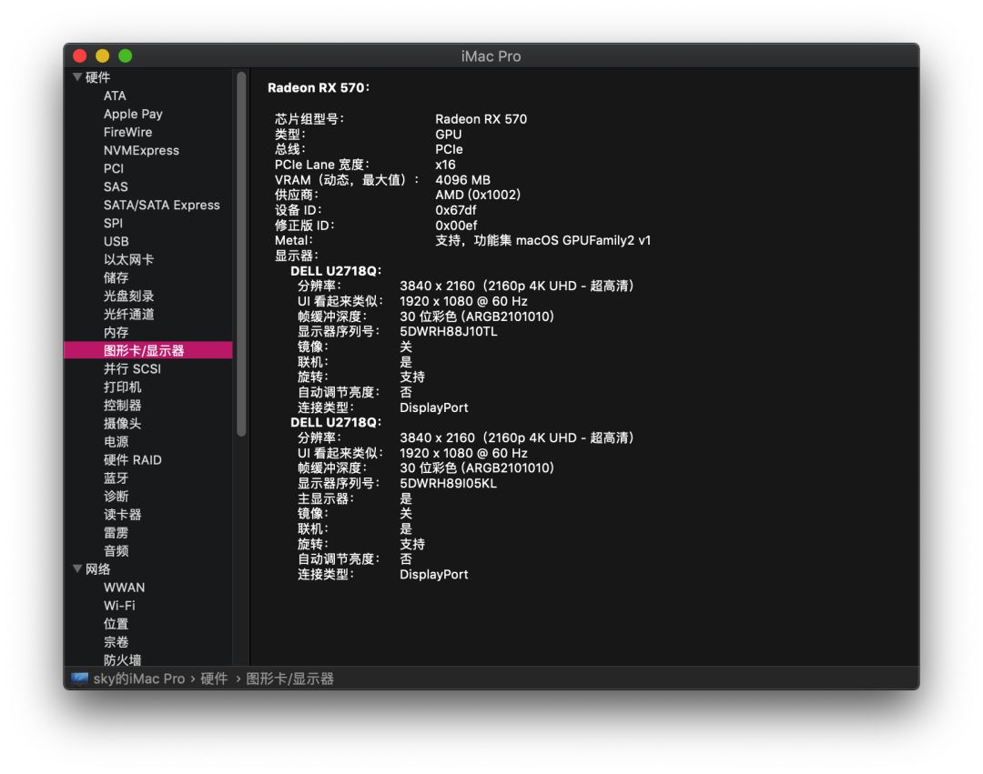This screenshot has height=774, width=983.
Task: Click the green zoom window button
Action: point(126,55)
